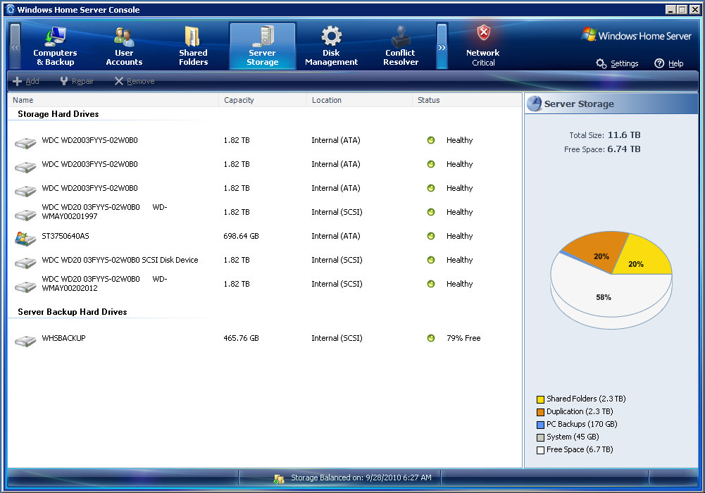Click the Storage Balanced status bar icon
Image resolution: width=705 pixels, height=493 pixels.
(279, 479)
